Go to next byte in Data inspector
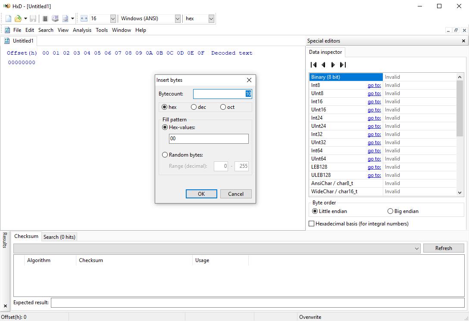Image resolution: width=469 pixels, height=321 pixels. click(x=333, y=65)
